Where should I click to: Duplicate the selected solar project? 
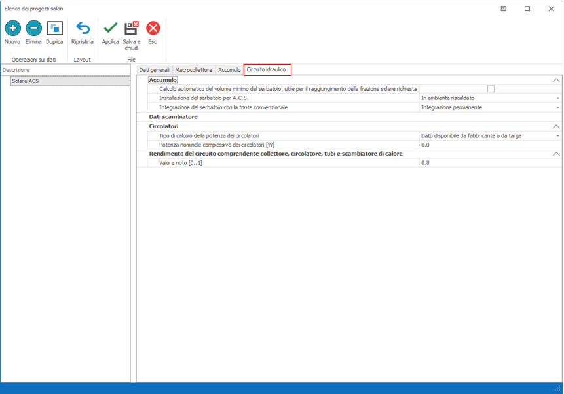tap(54, 28)
